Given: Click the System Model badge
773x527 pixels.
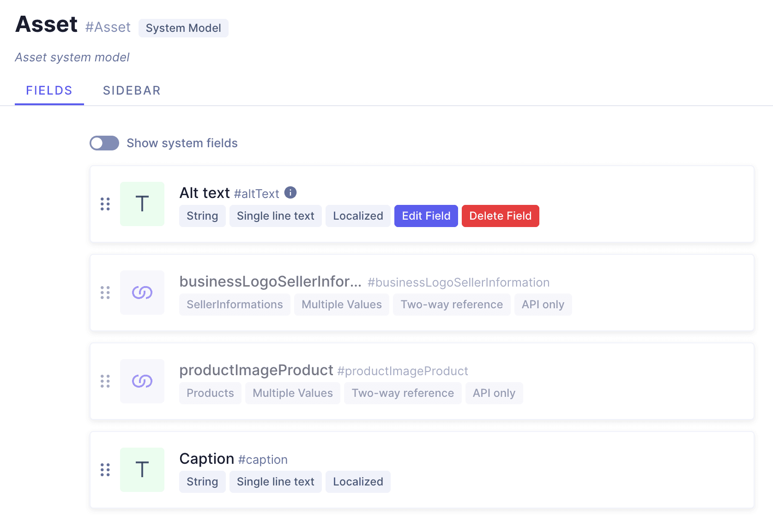Looking at the screenshot, I should click(x=183, y=28).
